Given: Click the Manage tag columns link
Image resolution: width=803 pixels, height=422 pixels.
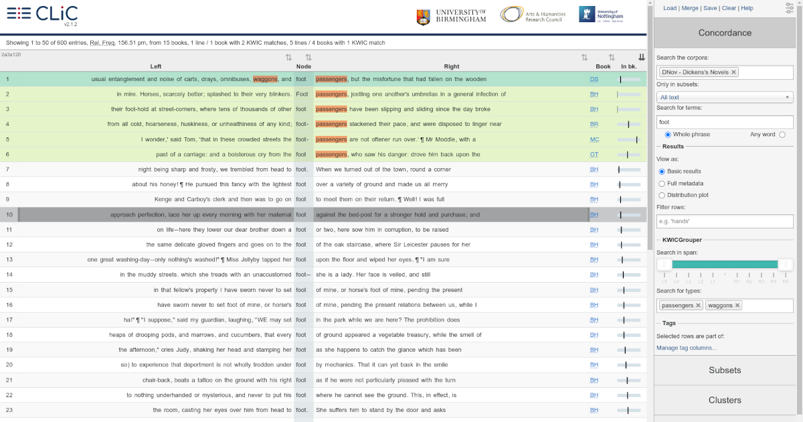Looking at the screenshot, I should click(687, 348).
